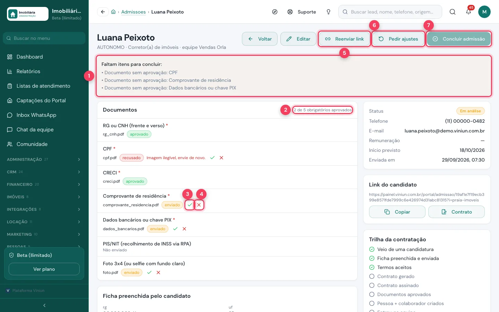Reject the foto.pdf document with red X
This screenshot has width=499, height=312.
pyautogui.click(x=158, y=272)
